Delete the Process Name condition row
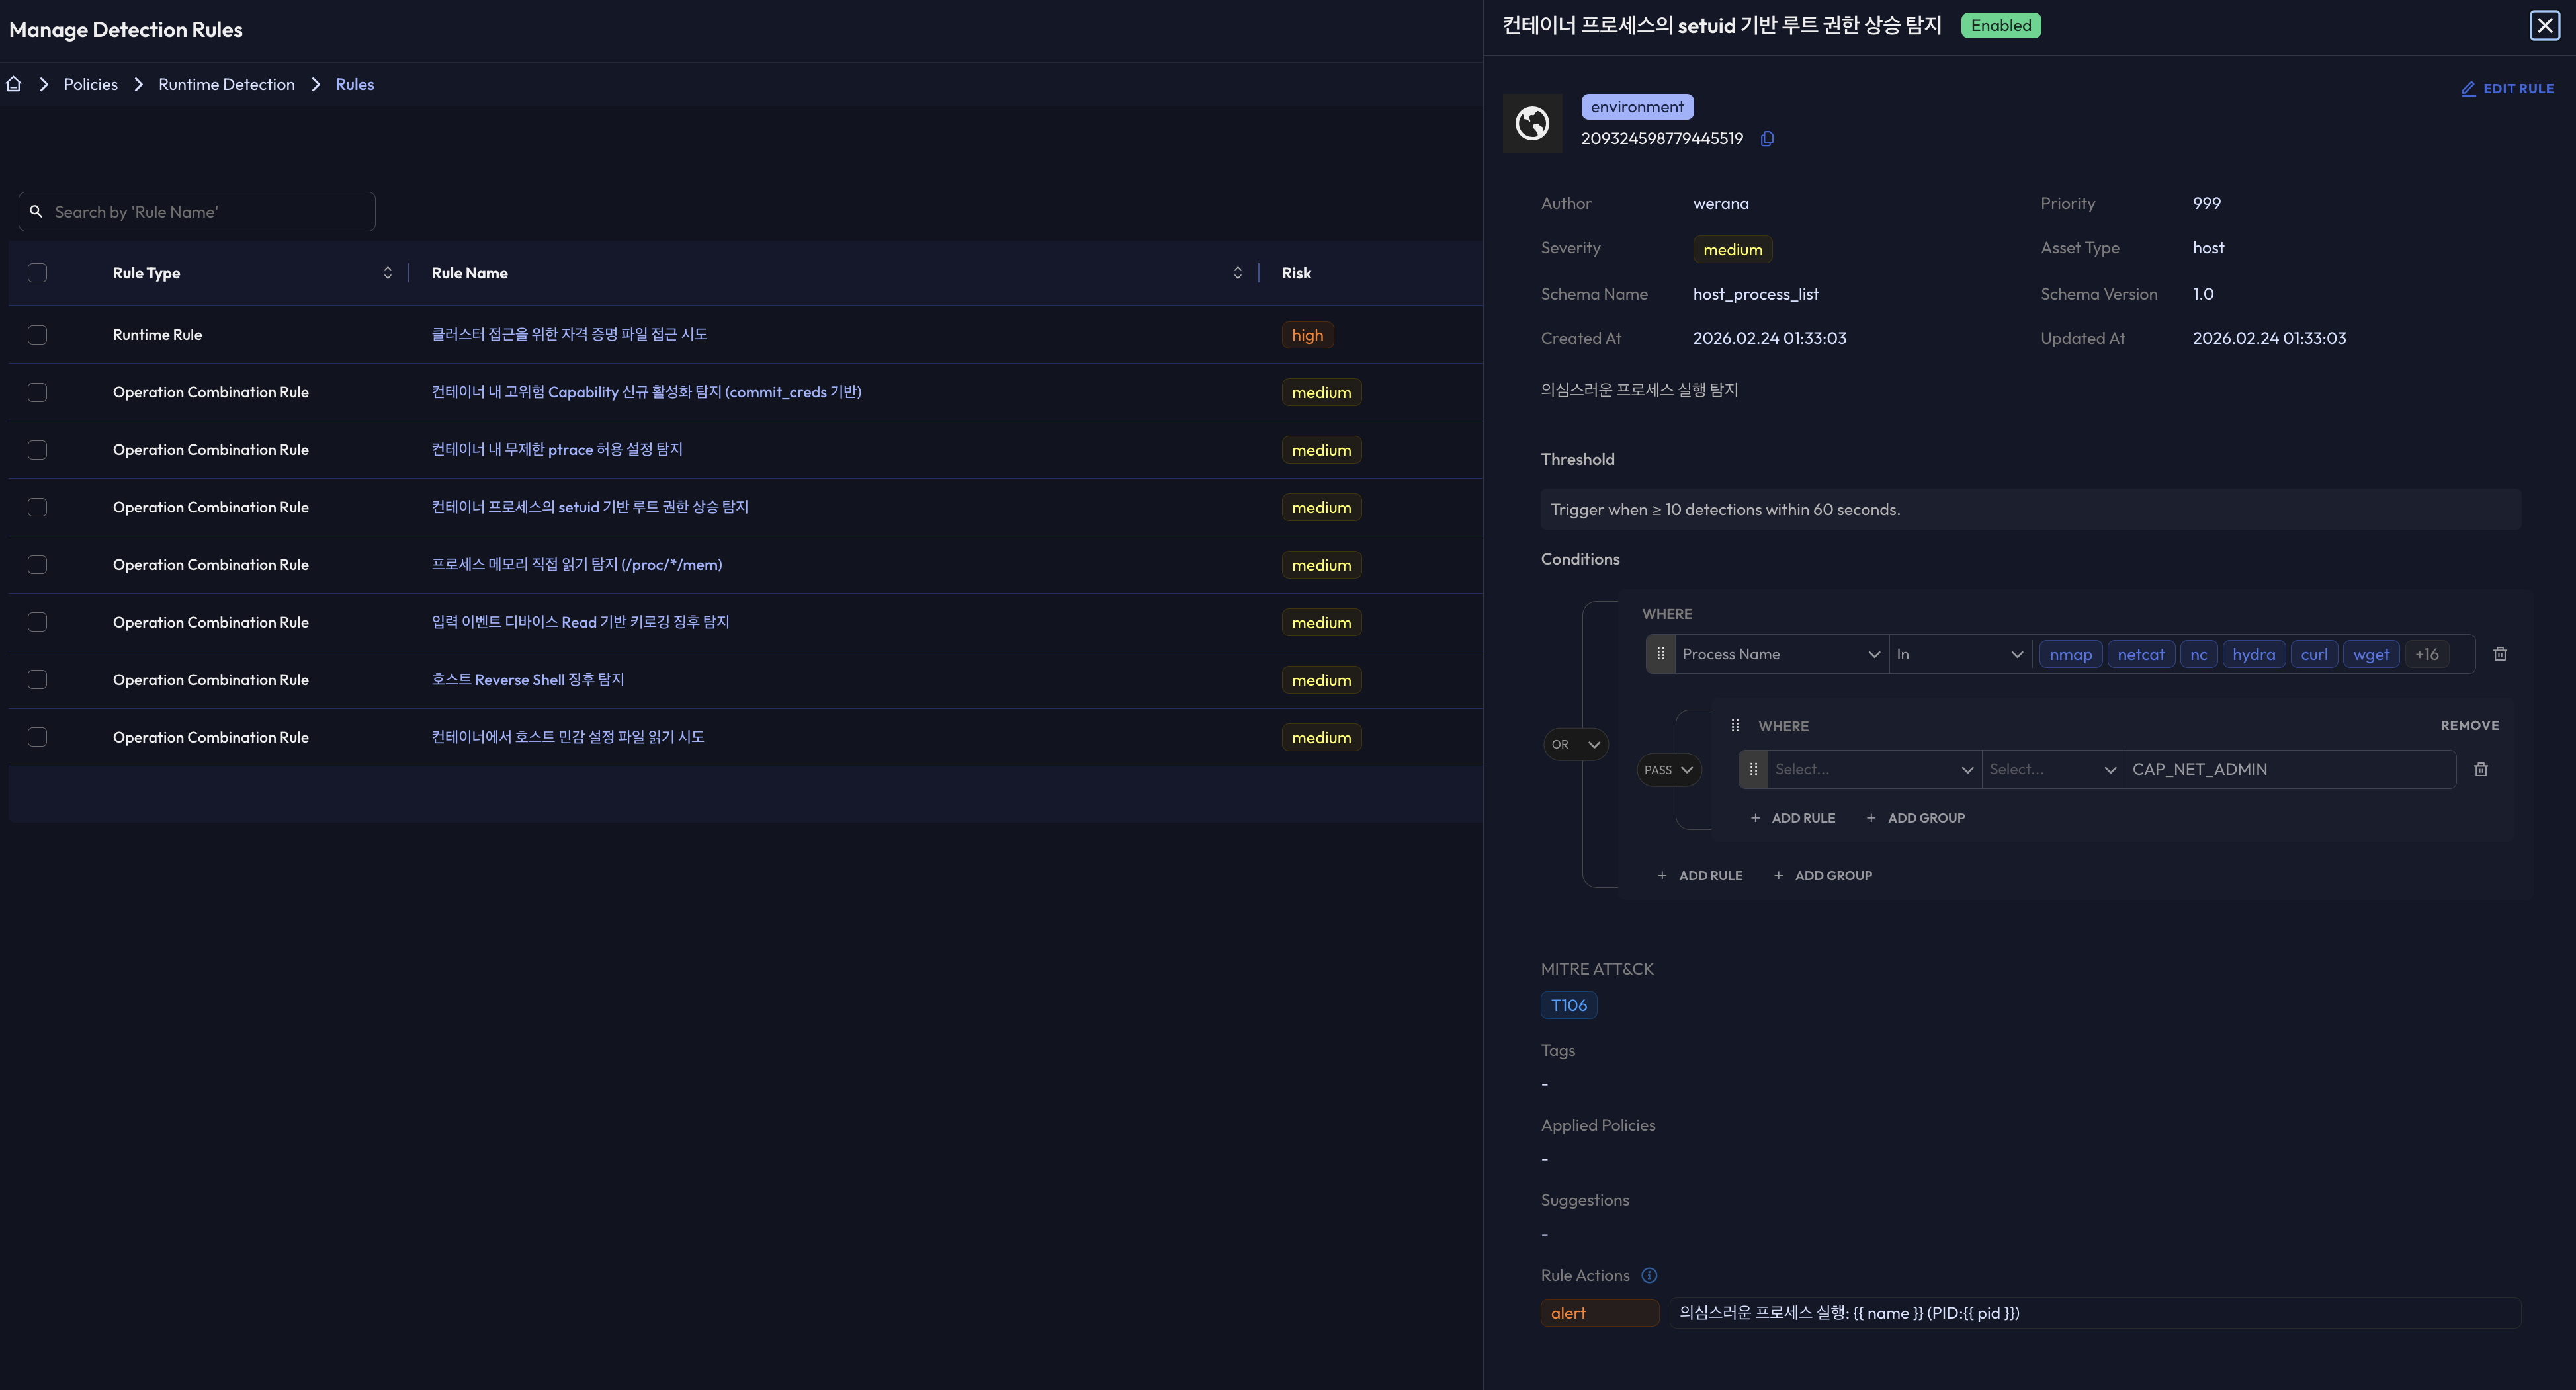The image size is (2576, 1390). pos(2500,653)
